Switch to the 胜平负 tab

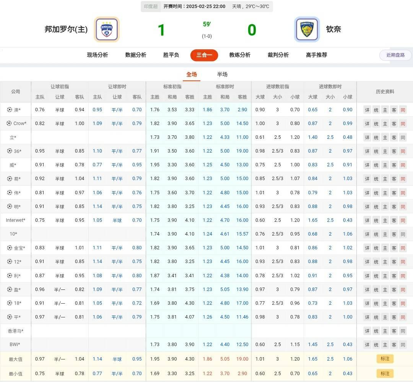tap(171, 55)
